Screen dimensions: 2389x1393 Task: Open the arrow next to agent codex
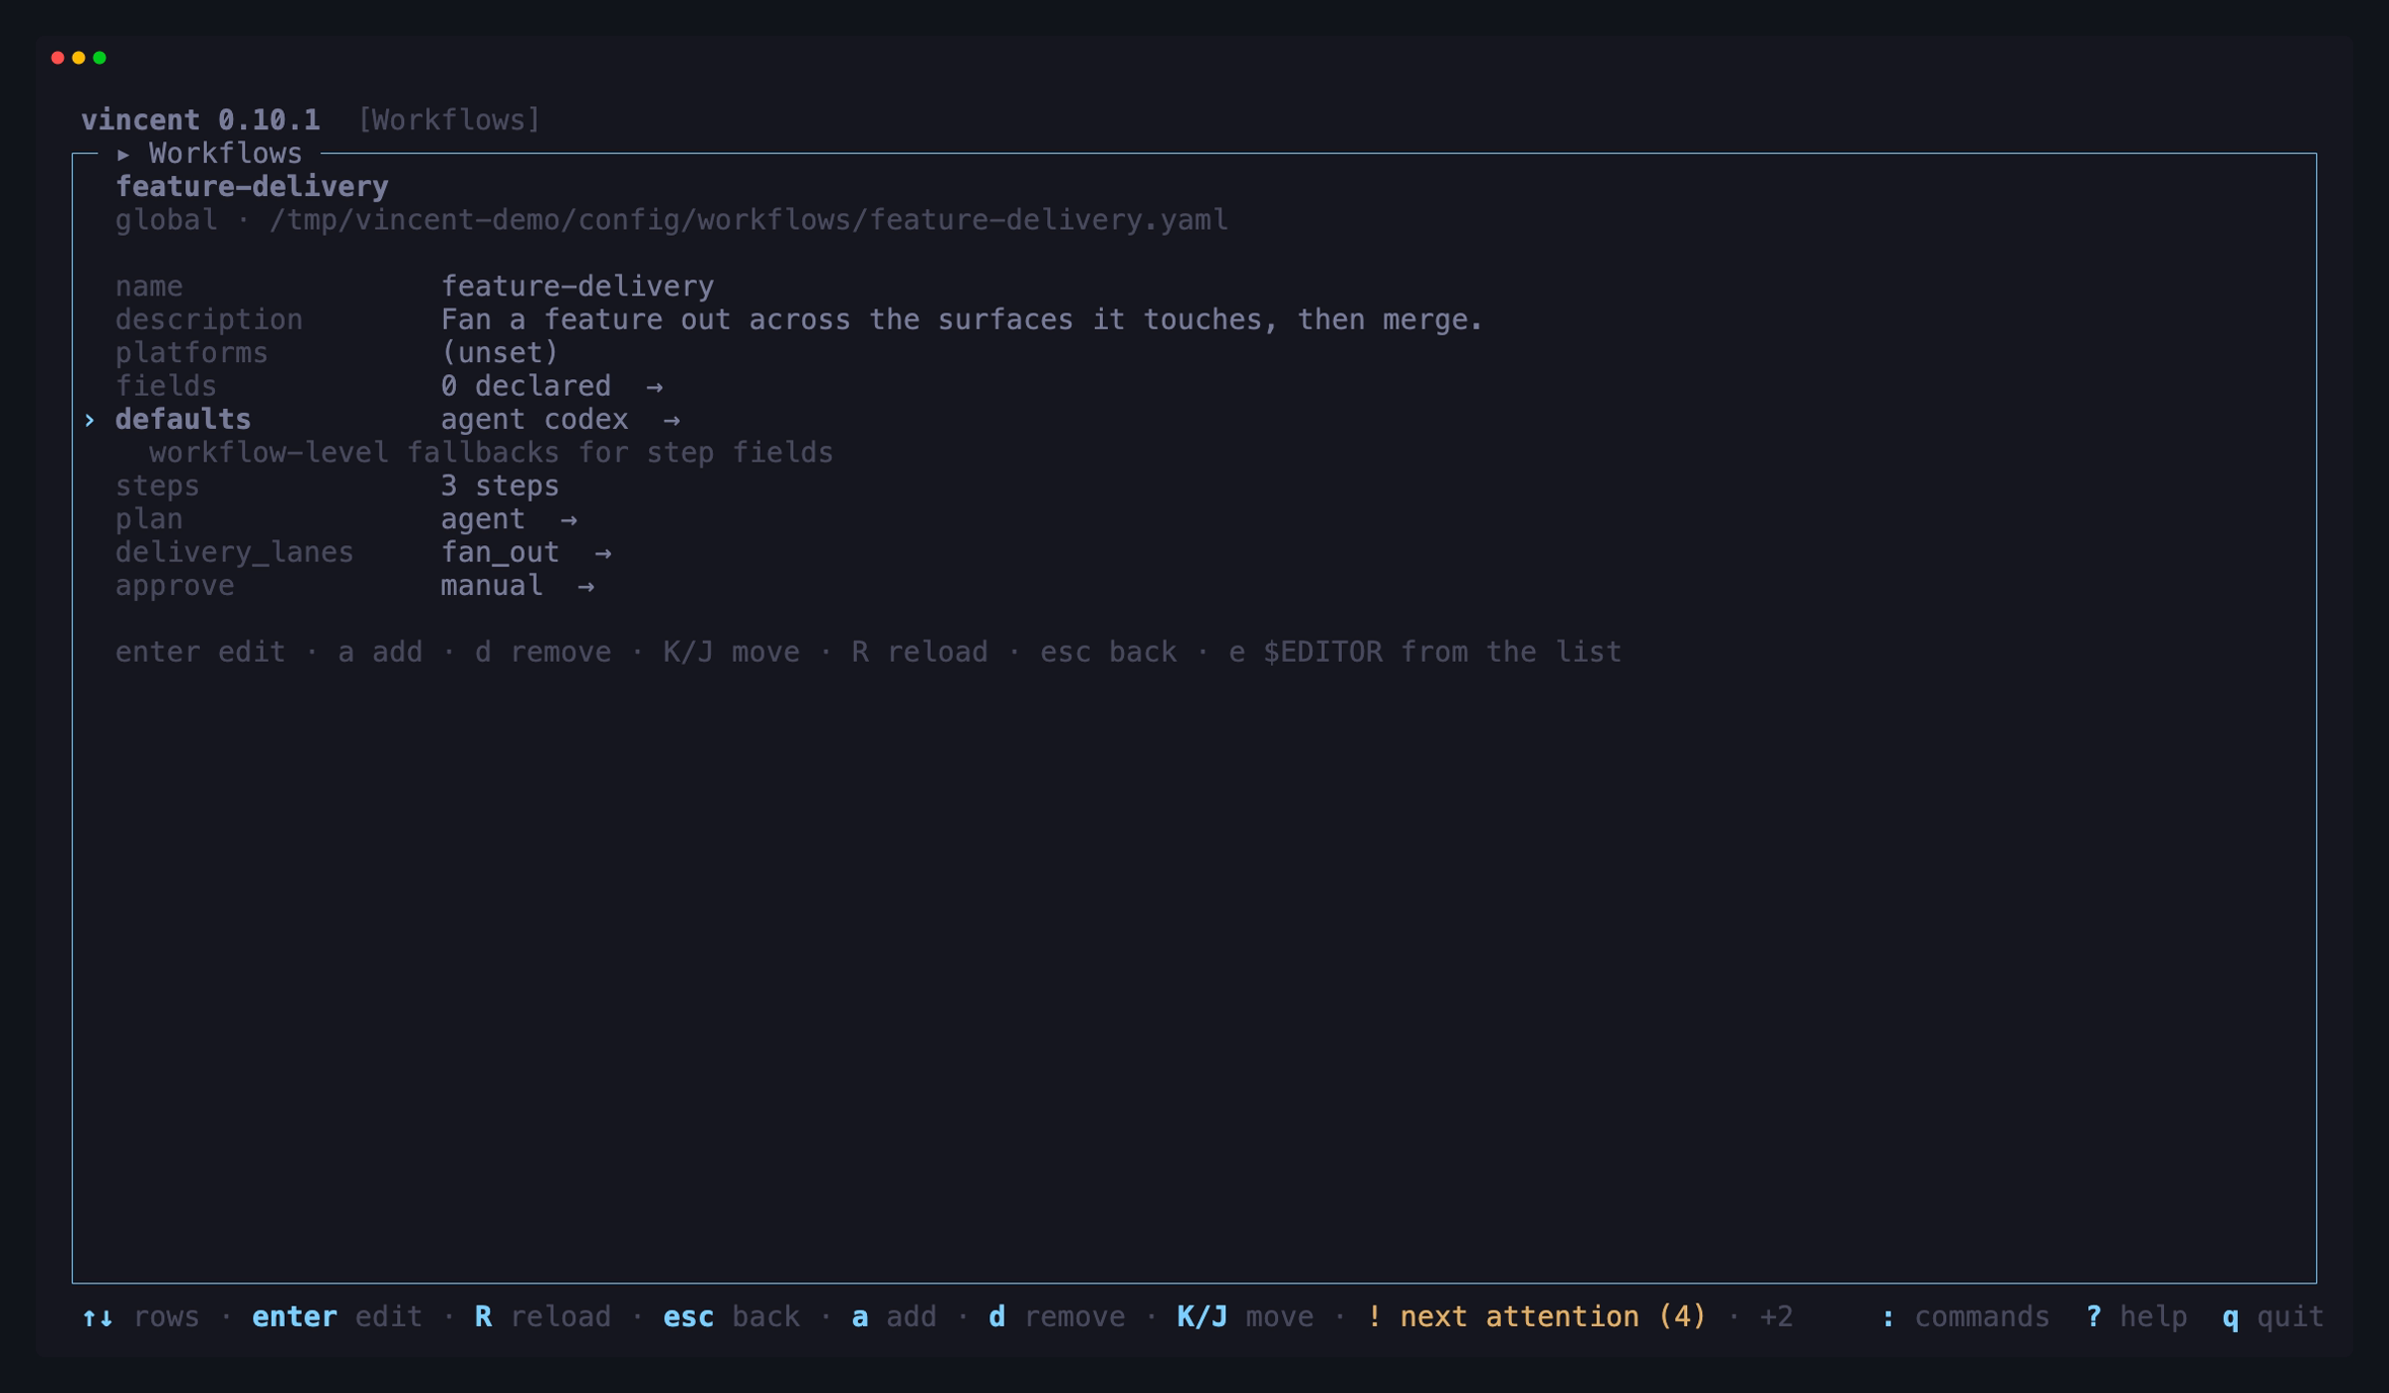(672, 421)
